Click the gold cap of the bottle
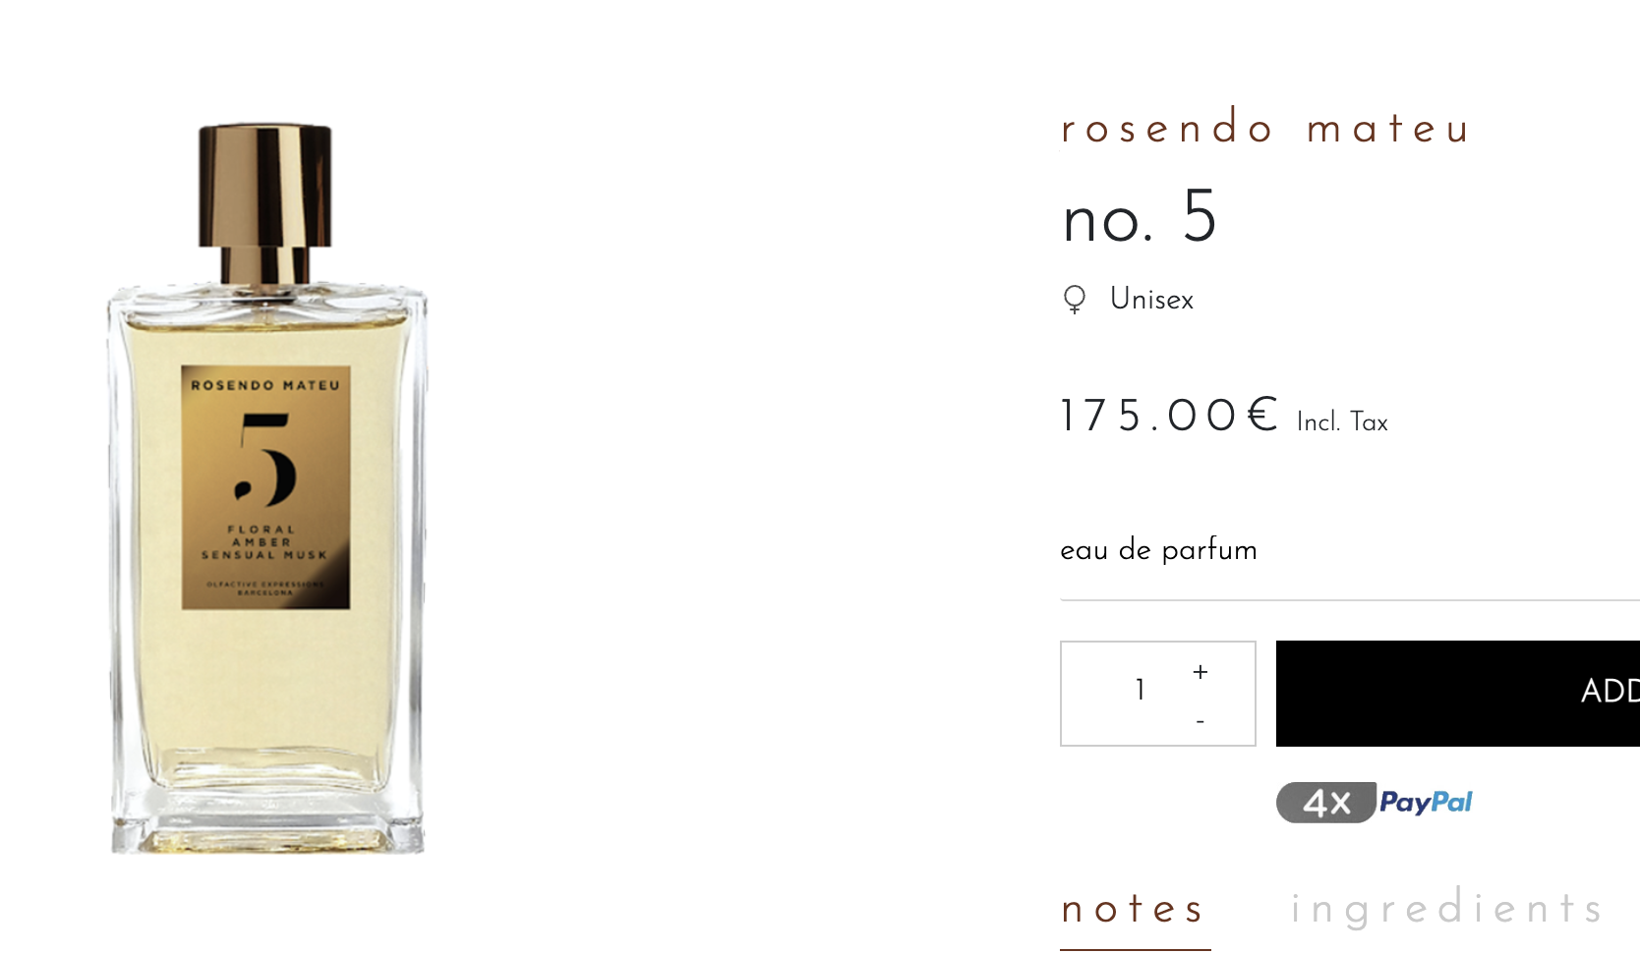 [264, 186]
